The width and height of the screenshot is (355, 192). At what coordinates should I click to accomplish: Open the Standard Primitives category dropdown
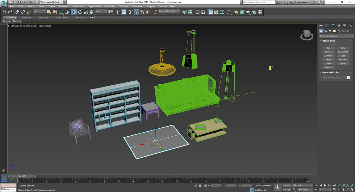(x=336, y=36)
